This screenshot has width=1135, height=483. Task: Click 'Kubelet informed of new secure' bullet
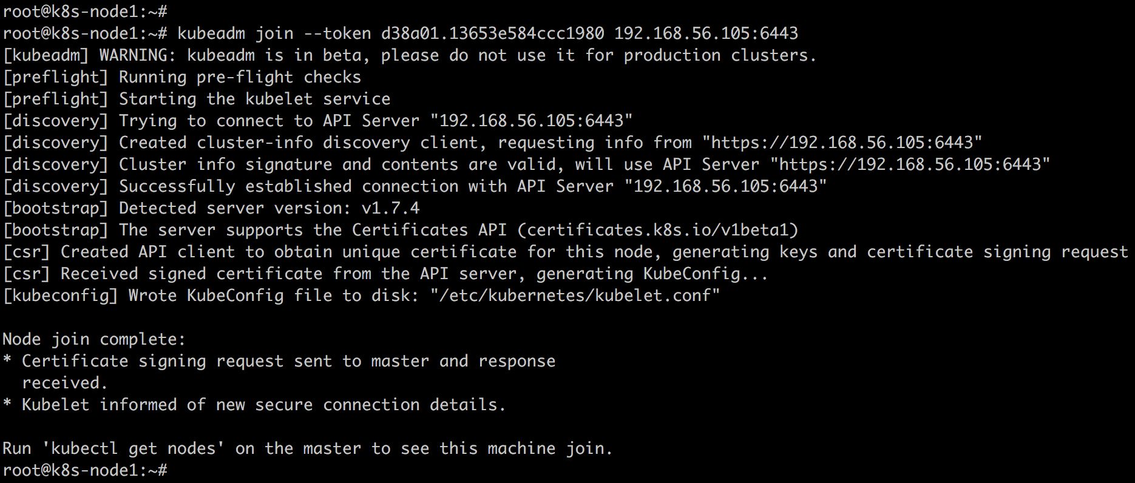point(254,405)
